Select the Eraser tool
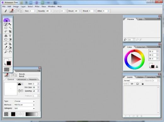The image size is (164, 122). coord(6,44)
